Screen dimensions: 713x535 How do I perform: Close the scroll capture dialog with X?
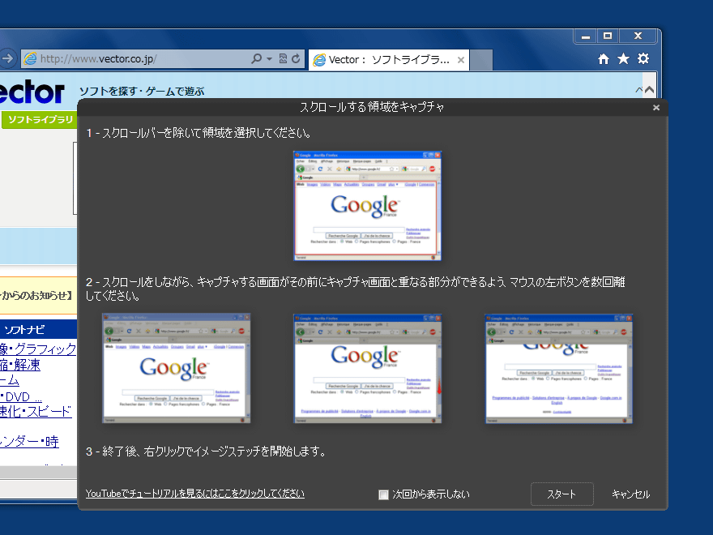tap(656, 108)
